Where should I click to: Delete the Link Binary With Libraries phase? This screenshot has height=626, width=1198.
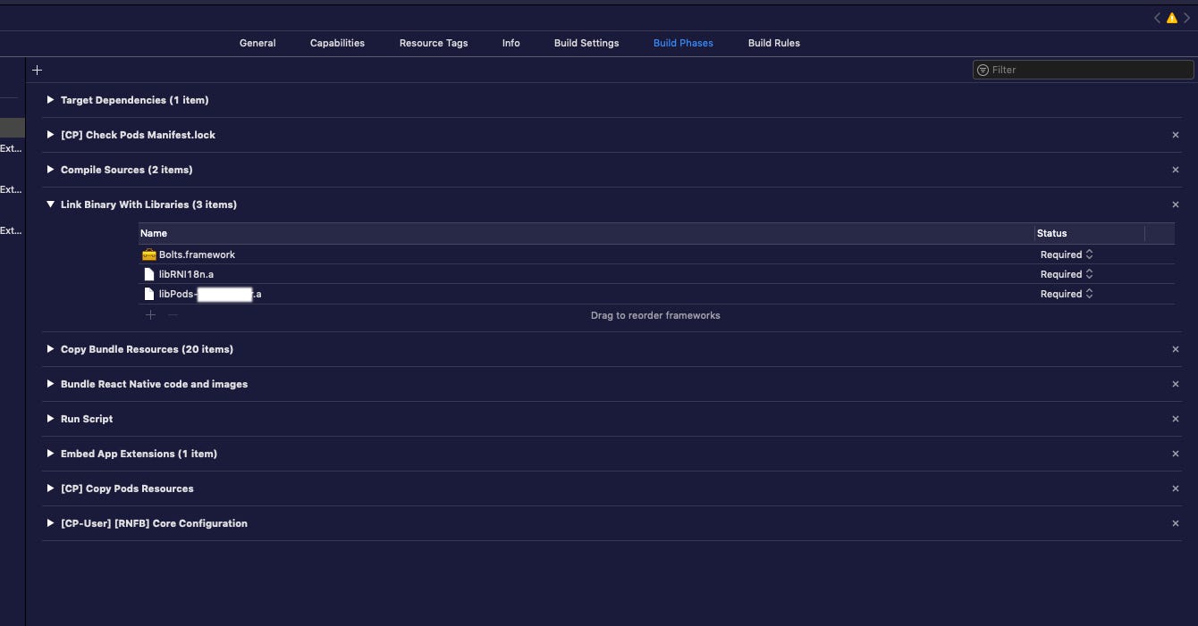1176,204
